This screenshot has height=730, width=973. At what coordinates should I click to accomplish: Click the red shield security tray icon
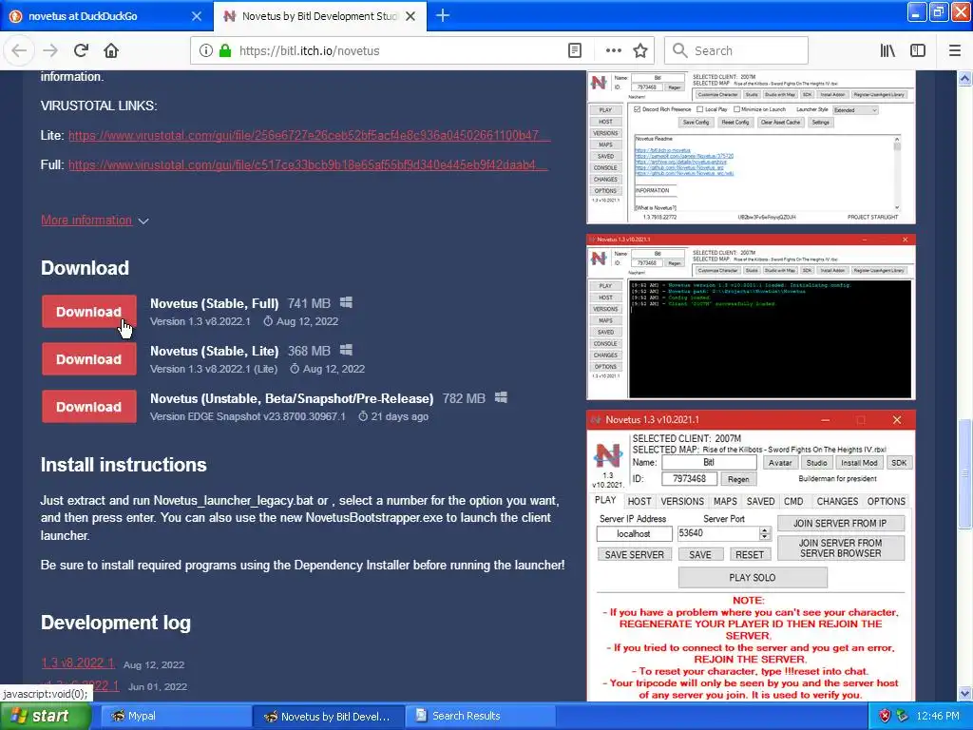pos(885,717)
